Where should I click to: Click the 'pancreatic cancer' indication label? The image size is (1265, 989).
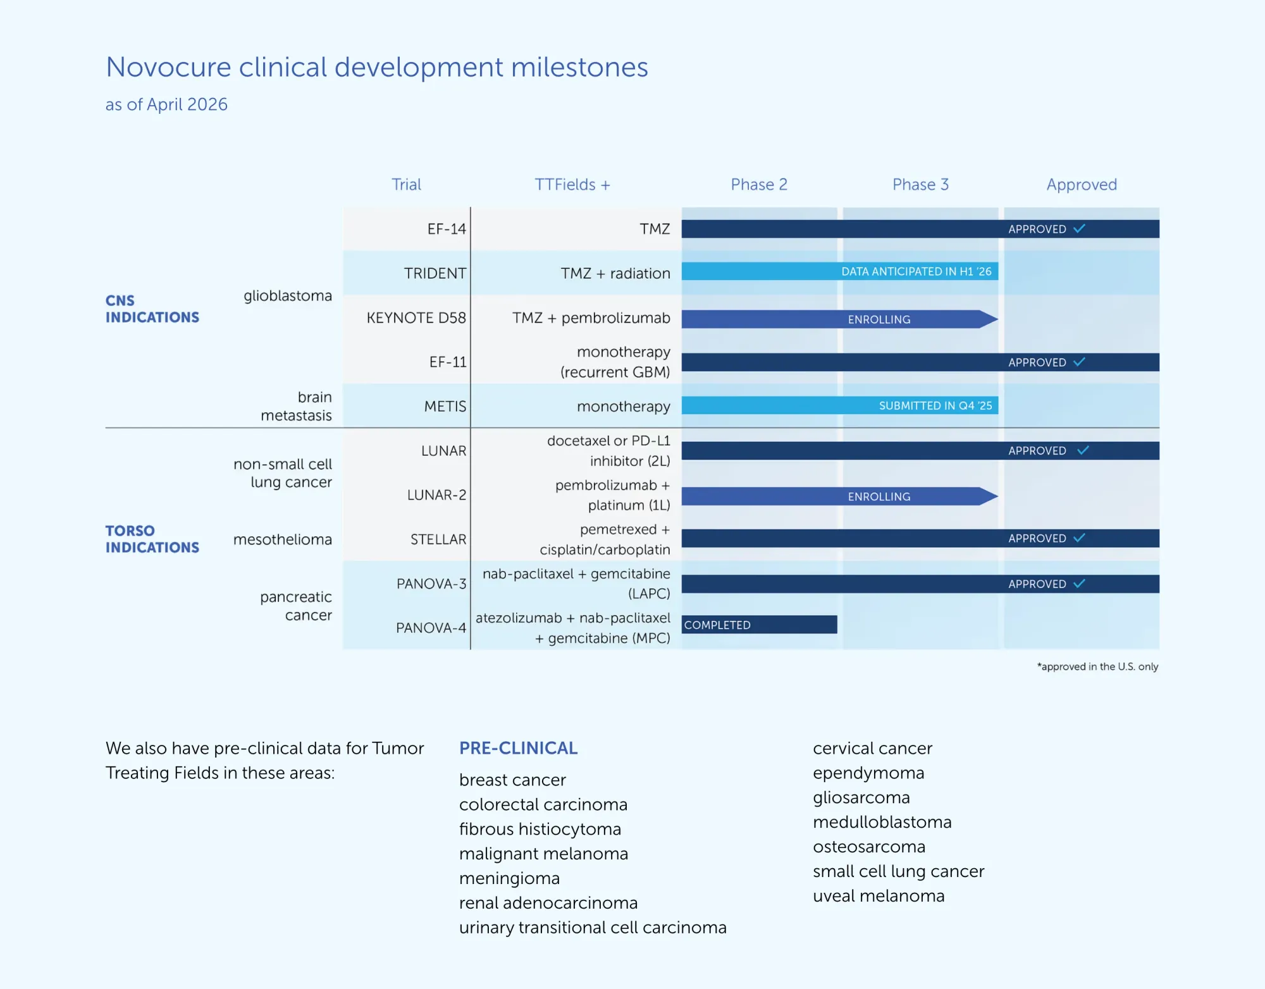click(x=296, y=606)
